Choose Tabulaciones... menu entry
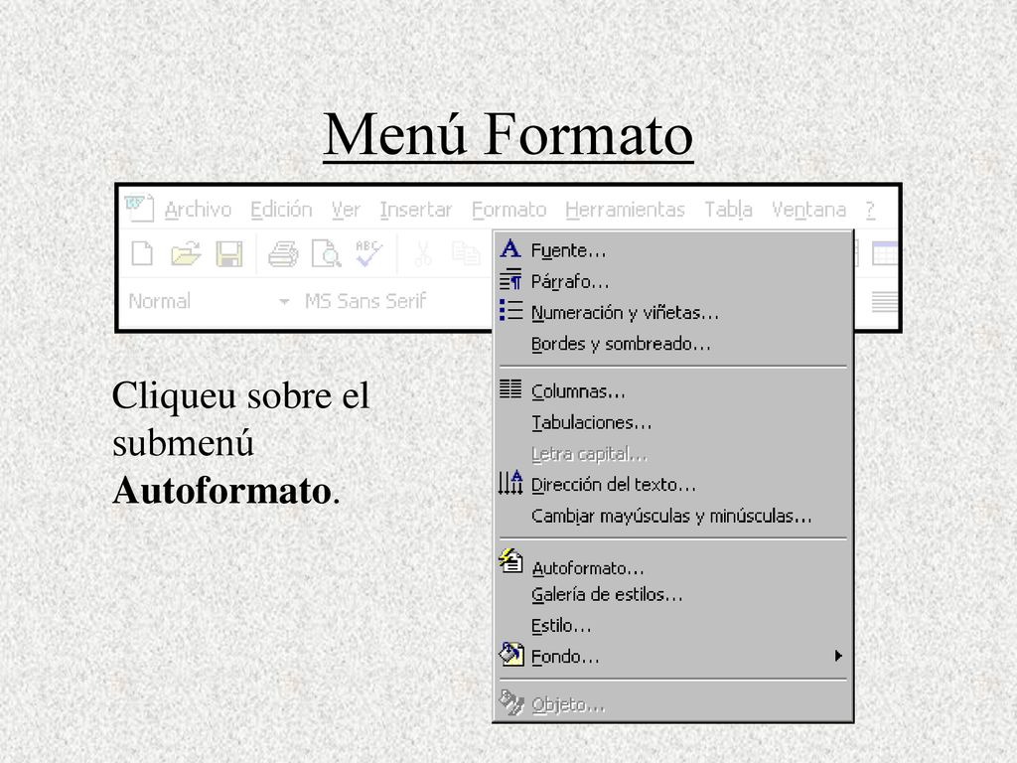The image size is (1017, 763). click(673, 422)
